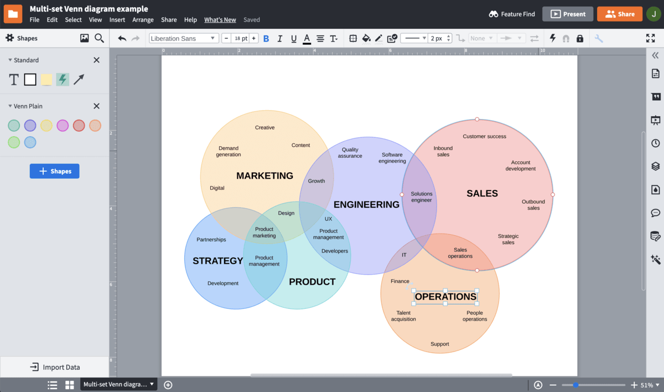This screenshot has height=392, width=664.
Task: Click the search shapes magnifier icon
Action: [x=99, y=38]
